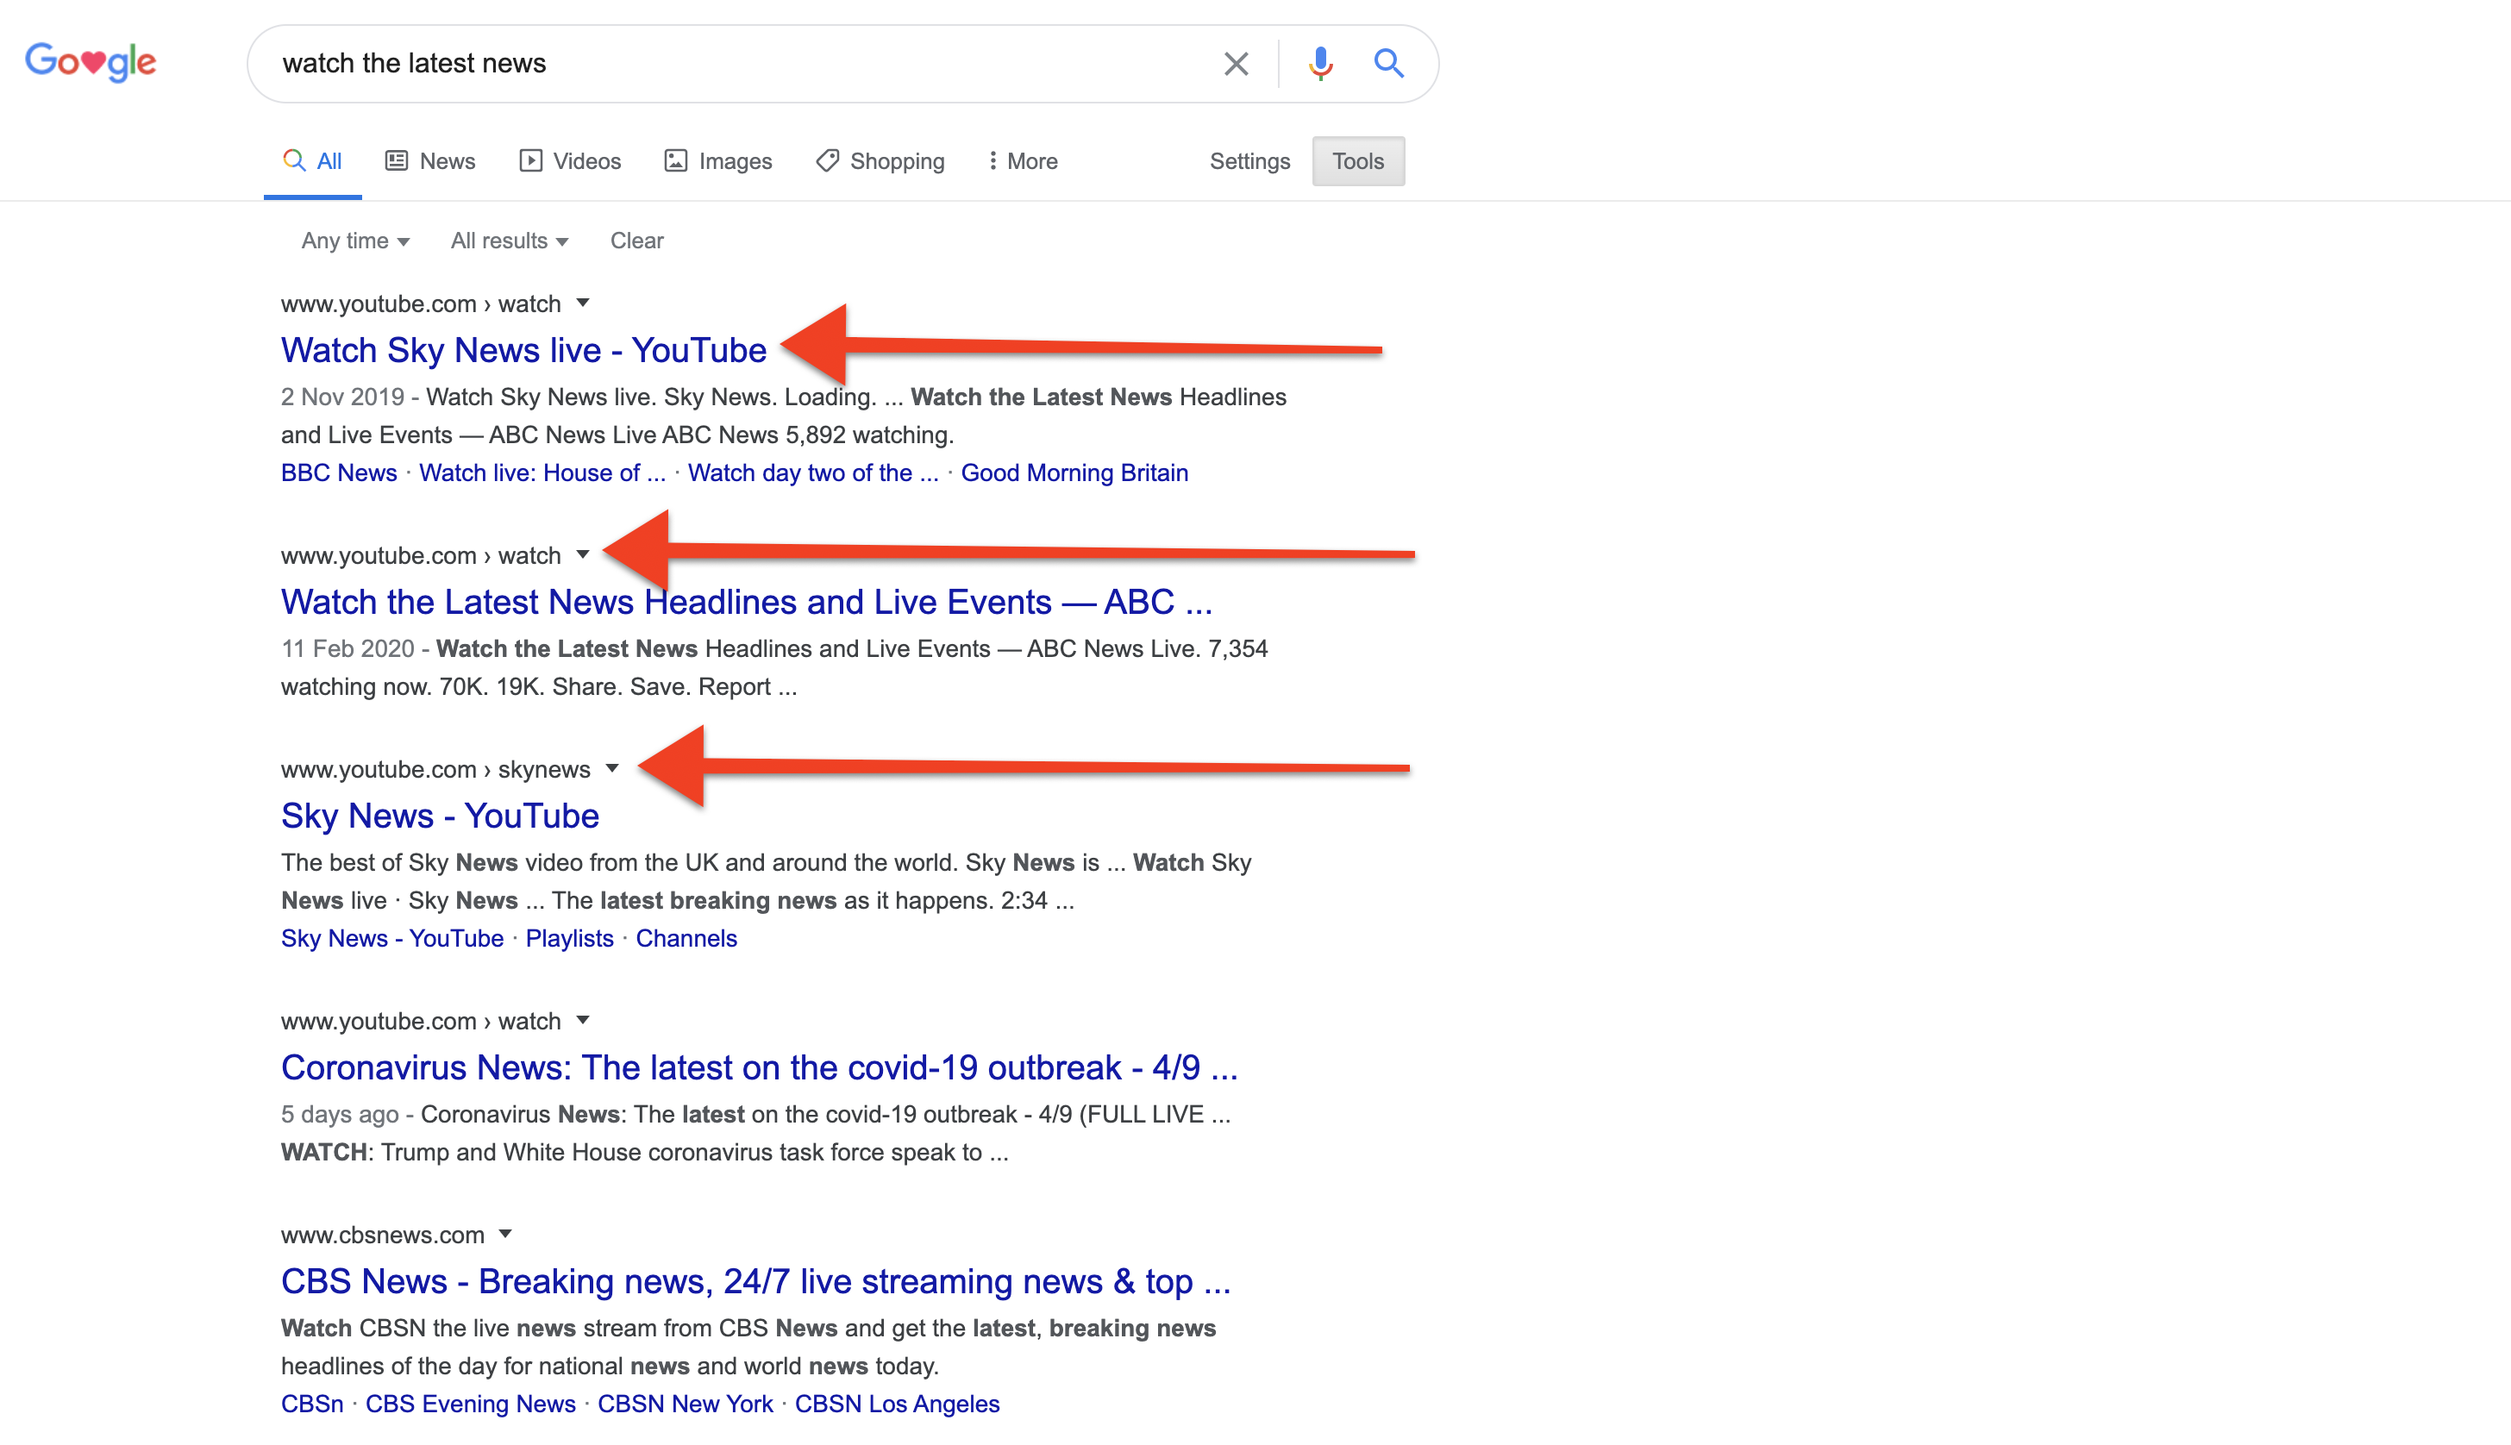
Task: Open Settings
Action: tap(1249, 160)
